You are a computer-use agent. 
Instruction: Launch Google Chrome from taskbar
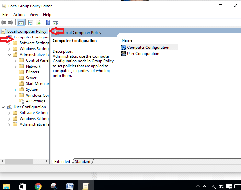tap(38, 186)
